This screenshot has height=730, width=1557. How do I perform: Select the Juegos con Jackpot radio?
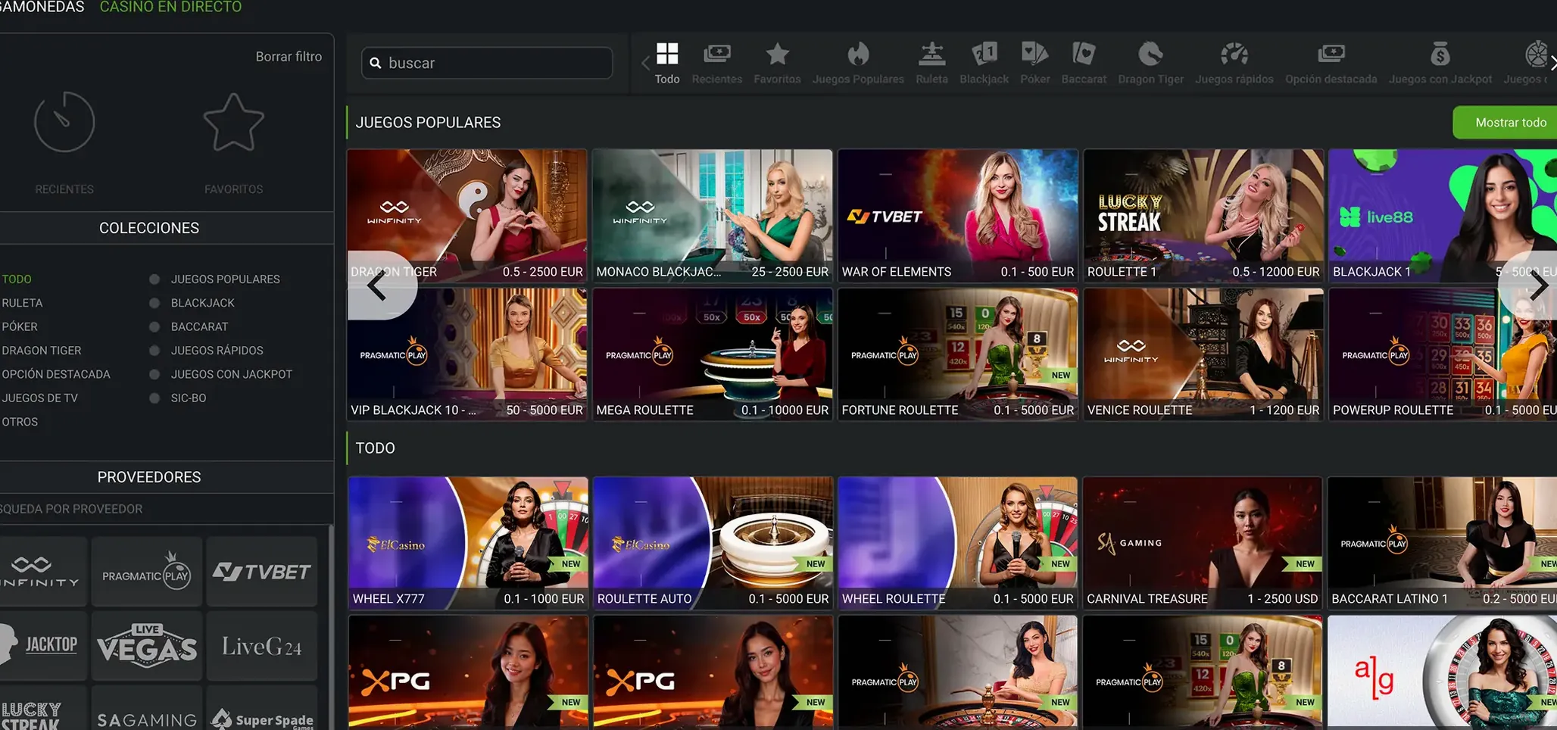click(154, 374)
